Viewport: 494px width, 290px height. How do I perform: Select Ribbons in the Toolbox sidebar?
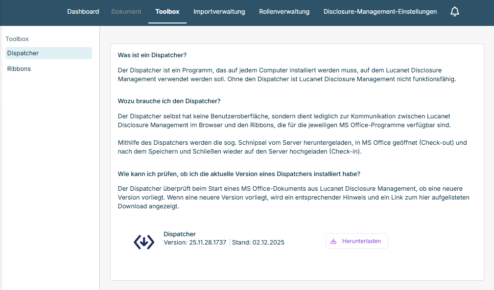19,68
